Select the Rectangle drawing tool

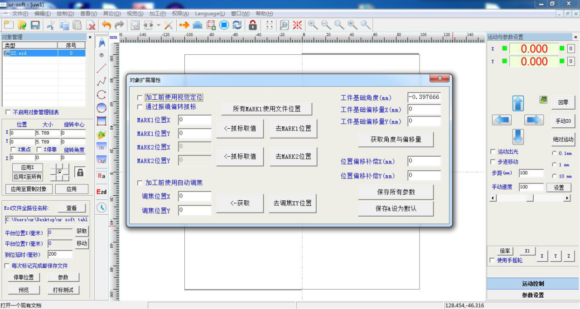click(x=101, y=121)
